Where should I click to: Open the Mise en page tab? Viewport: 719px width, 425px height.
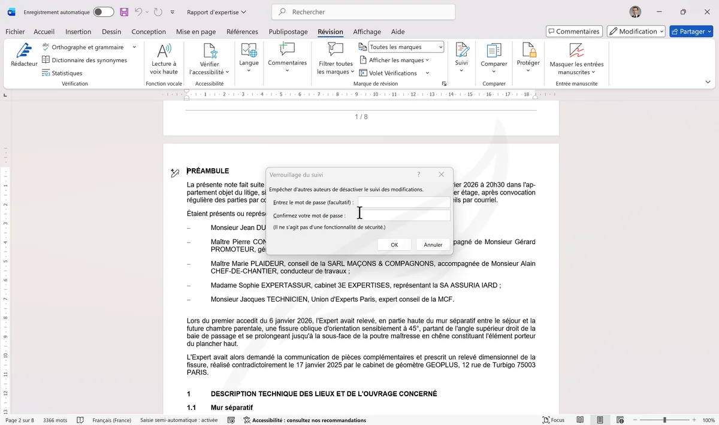click(x=196, y=32)
